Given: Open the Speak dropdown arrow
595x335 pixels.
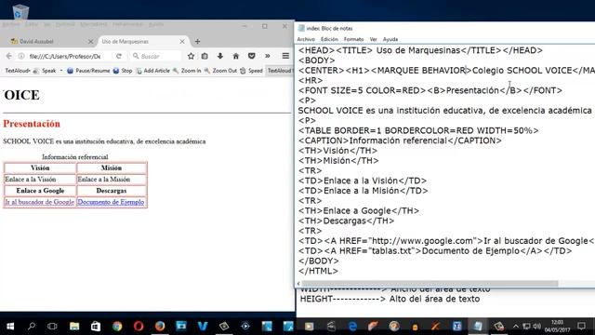Looking at the screenshot, I should pos(61,71).
